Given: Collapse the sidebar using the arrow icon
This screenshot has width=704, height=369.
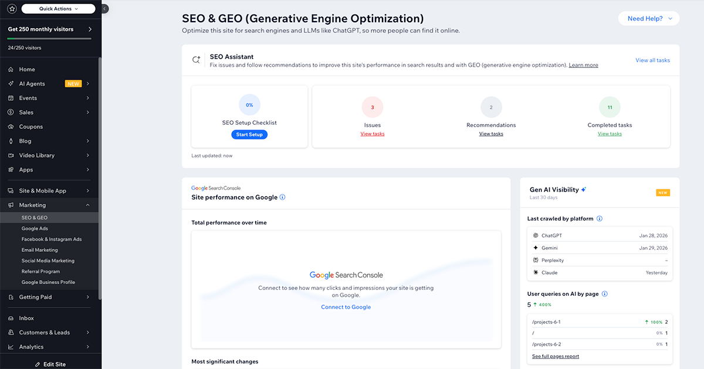Looking at the screenshot, I should click(x=105, y=9).
